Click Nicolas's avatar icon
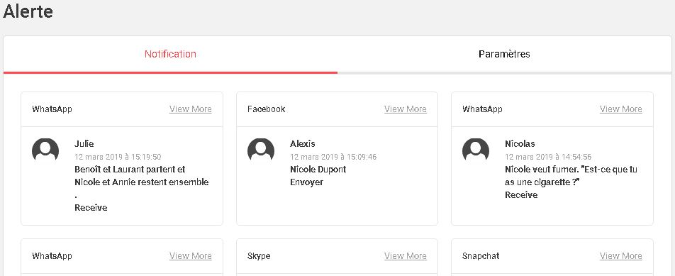The height and width of the screenshot is (276, 675). click(476, 150)
